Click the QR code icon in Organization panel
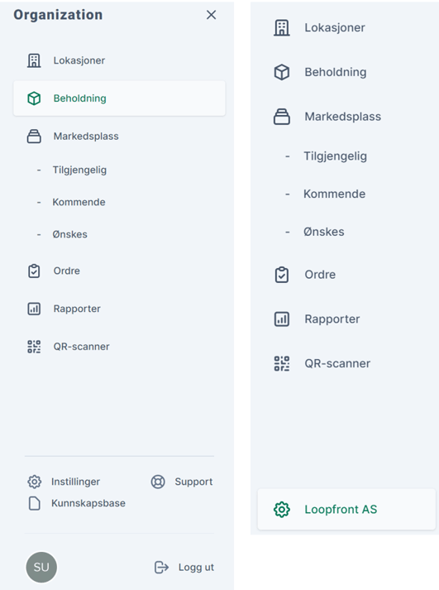 34,347
